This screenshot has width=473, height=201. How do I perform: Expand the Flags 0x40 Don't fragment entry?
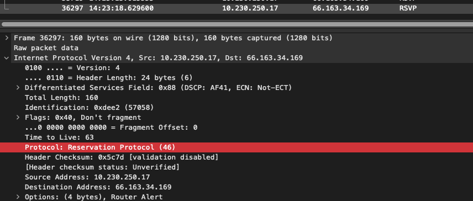pyautogui.click(x=18, y=118)
